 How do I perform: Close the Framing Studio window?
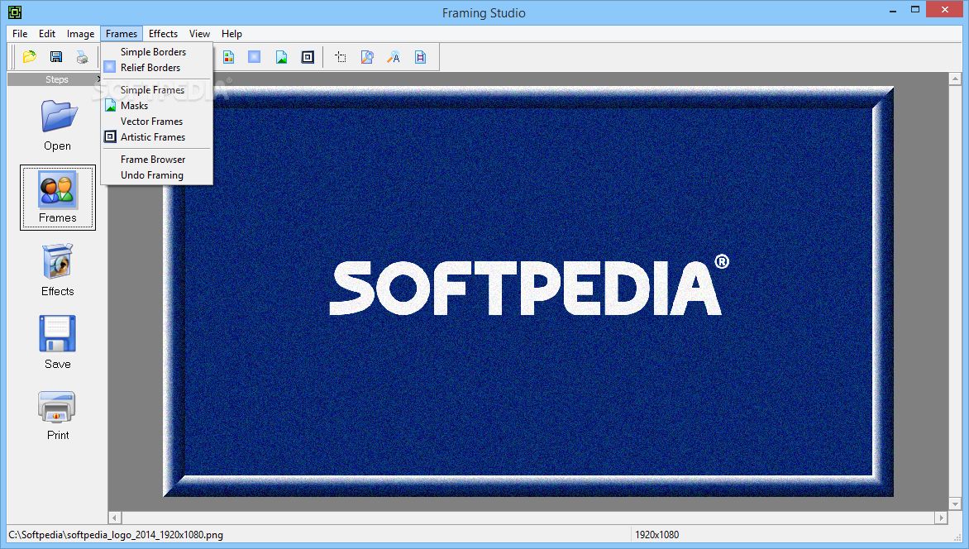coord(945,9)
